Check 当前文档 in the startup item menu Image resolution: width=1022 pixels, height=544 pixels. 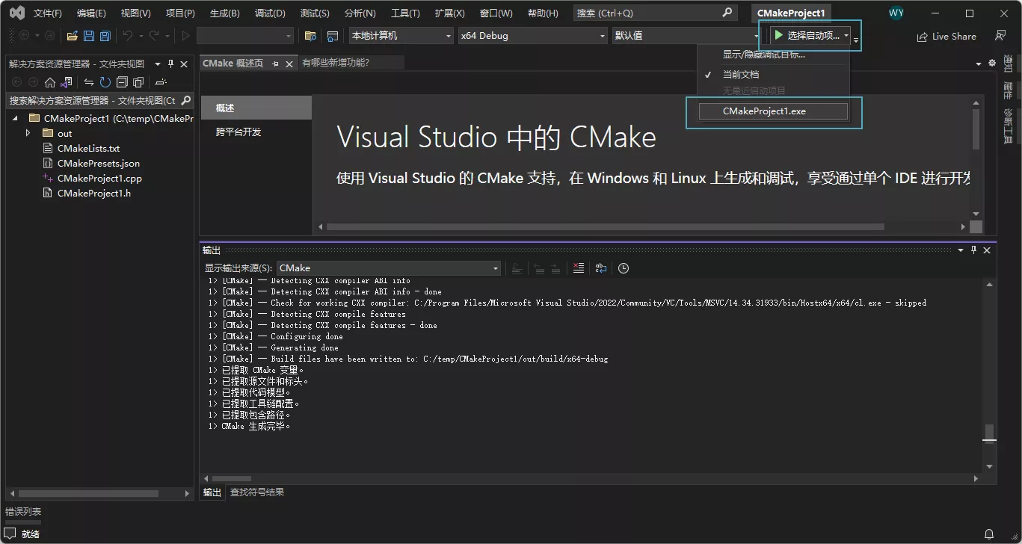point(740,73)
